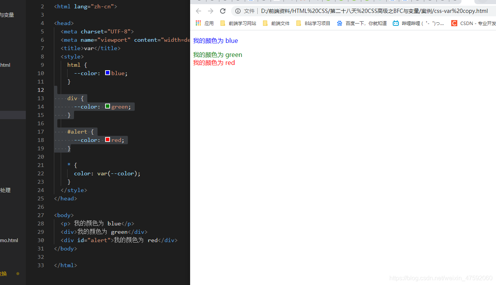Click the <p> element on line 28

pyautogui.click(x=98, y=224)
